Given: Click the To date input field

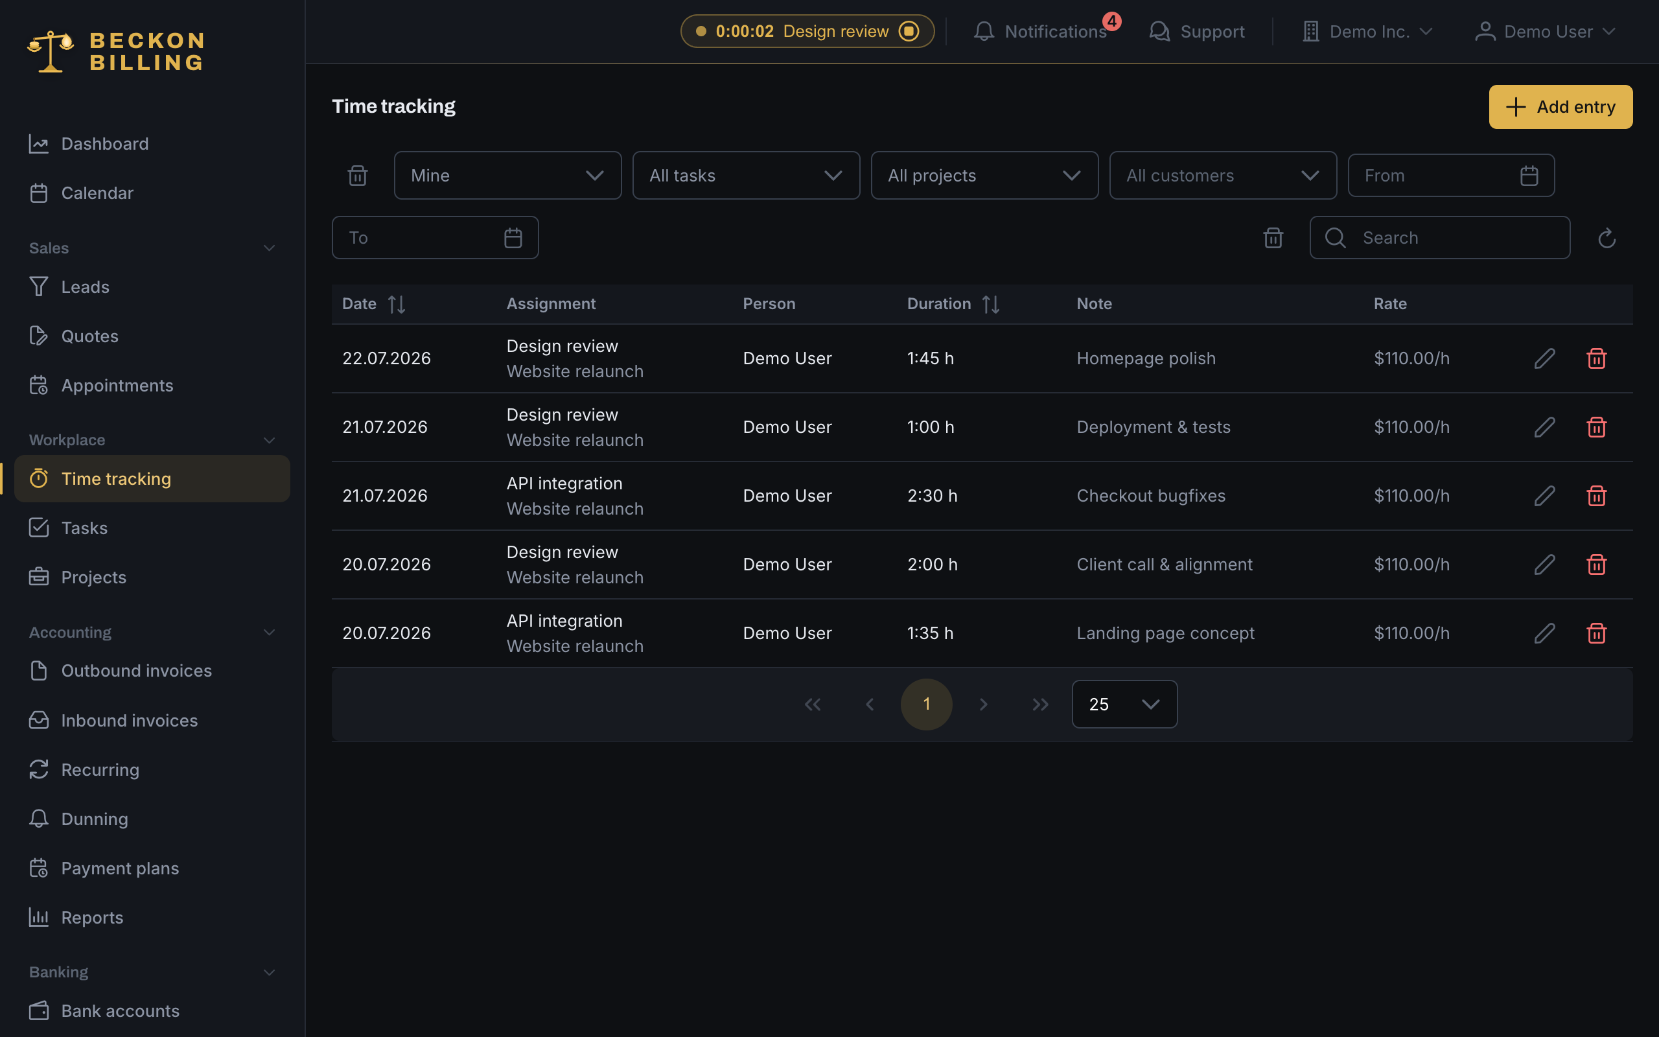Looking at the screenshot, I should point(435,238).
